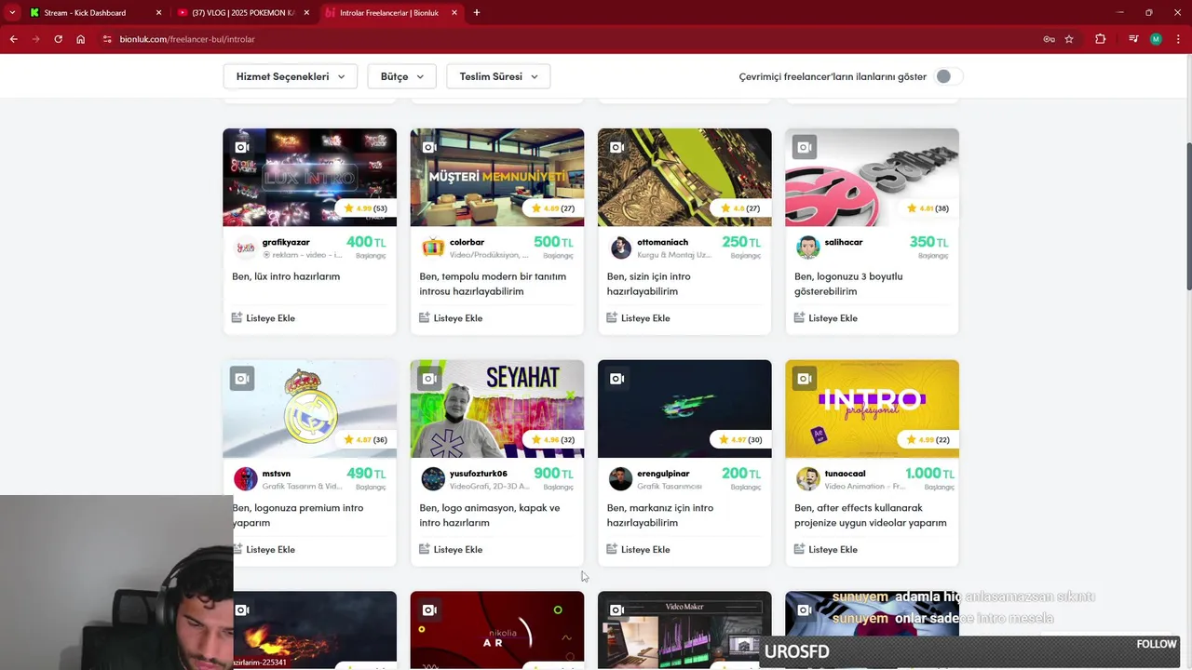1192x670 pixels.
Task: Open the browser home page icon
Action: click(x=81, y=39)
